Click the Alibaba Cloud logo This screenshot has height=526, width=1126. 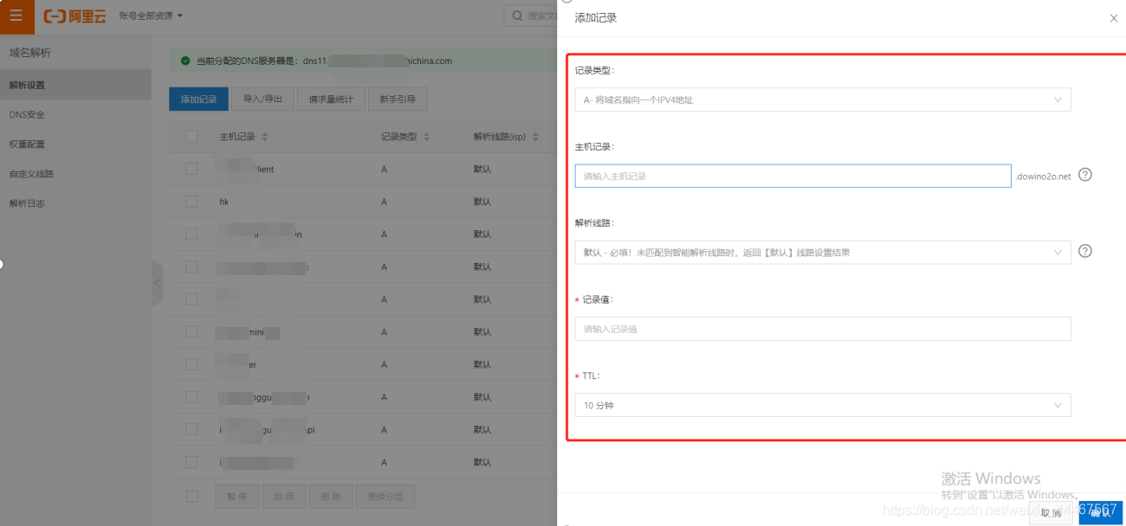(x=74, y=15)
